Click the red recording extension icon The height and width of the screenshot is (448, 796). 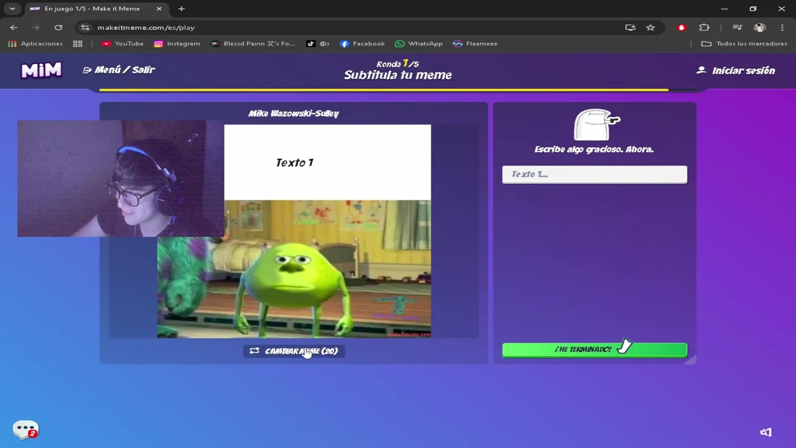(x=682, y=27)
